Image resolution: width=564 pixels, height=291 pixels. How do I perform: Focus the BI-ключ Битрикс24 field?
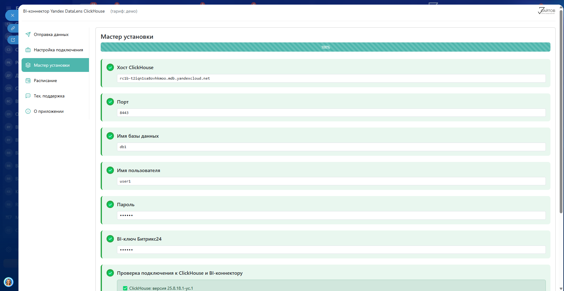coord(331,250)
